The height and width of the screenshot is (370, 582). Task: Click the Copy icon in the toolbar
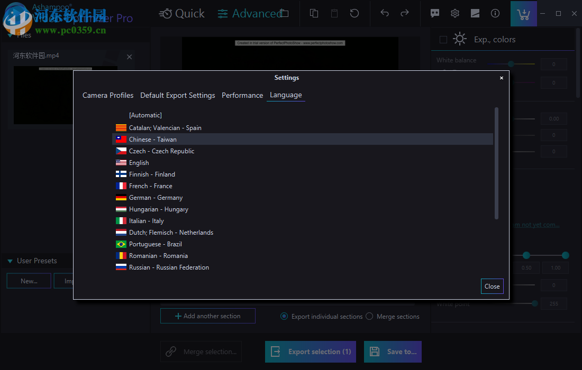coord(314,13)
